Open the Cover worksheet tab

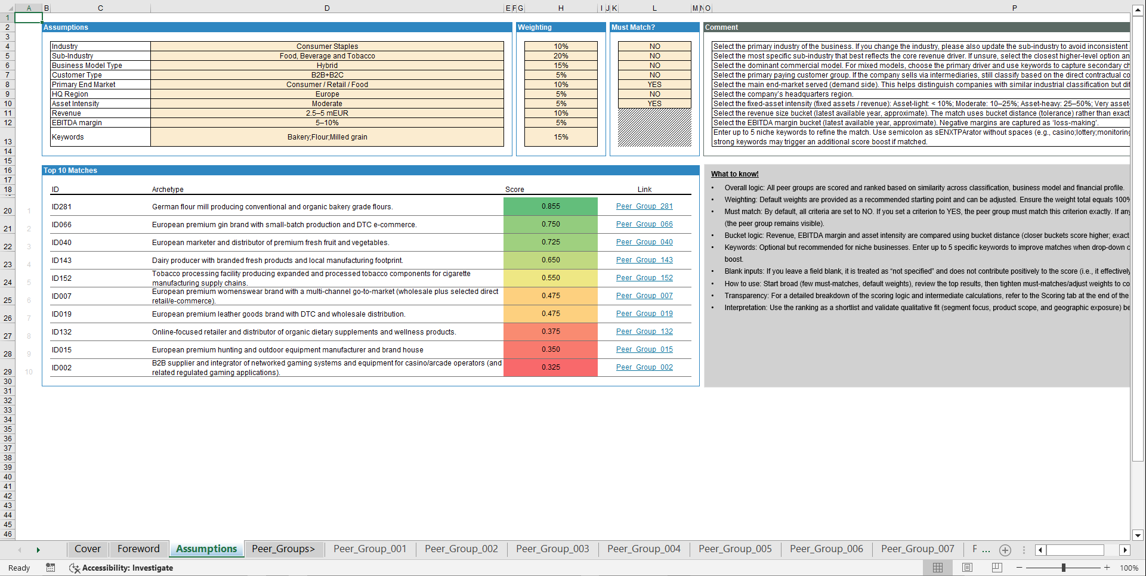(x=87, y=549)
